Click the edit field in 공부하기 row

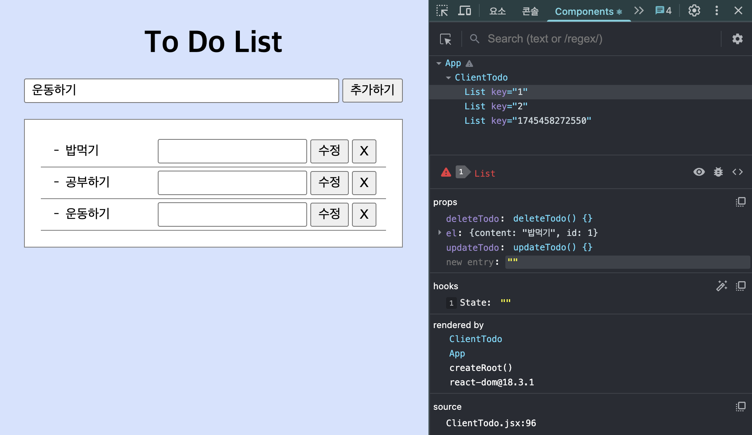(232, 183)
